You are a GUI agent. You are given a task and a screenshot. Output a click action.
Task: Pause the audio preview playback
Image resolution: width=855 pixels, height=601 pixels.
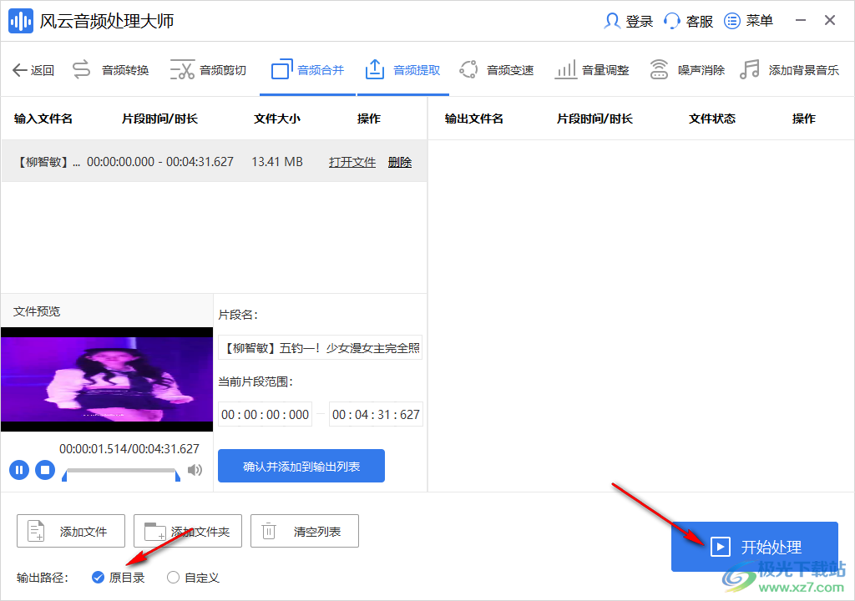[18, 469]
